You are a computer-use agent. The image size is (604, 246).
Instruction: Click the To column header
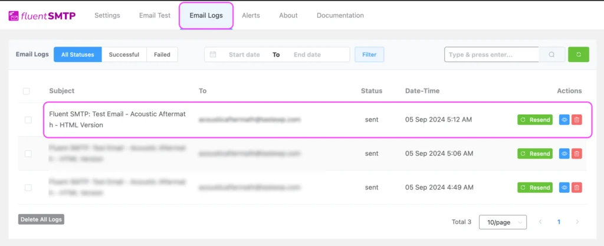click(x=203, y=91)
